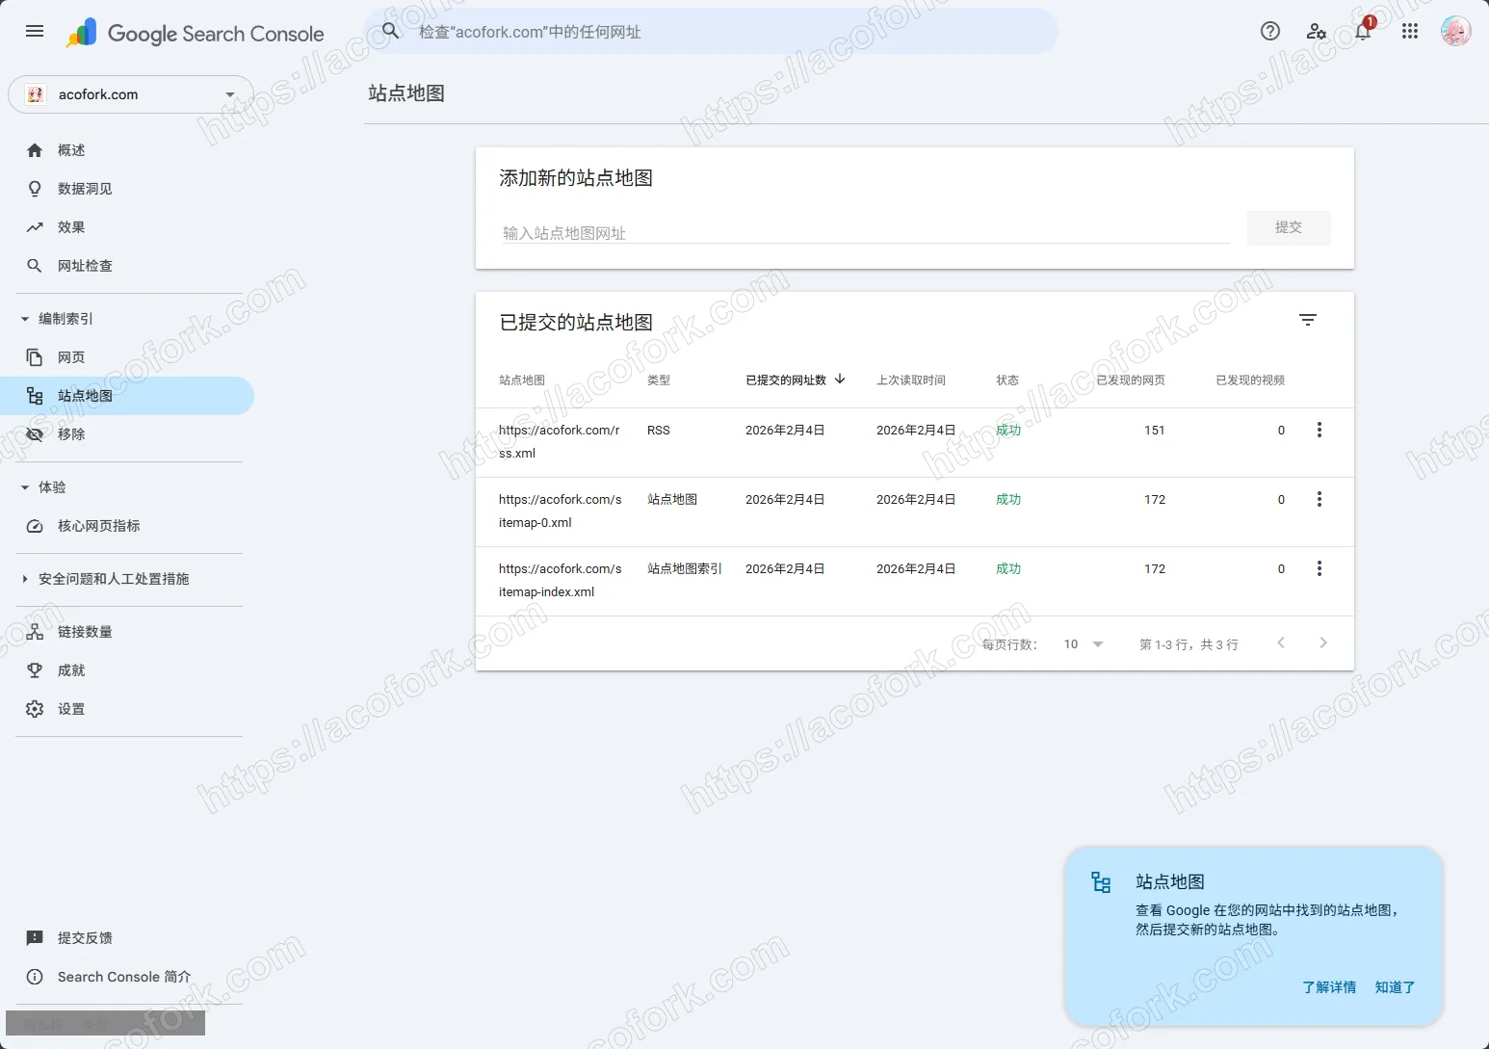
Task: Open more options for rss.xml row
Action: coord(1319,431)
